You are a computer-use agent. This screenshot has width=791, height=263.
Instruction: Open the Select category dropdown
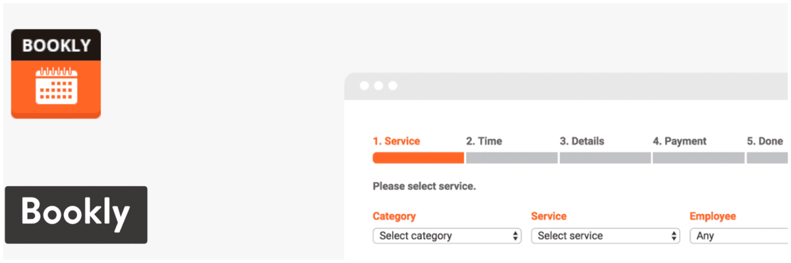pyautogui.click(x=447, y=236)
